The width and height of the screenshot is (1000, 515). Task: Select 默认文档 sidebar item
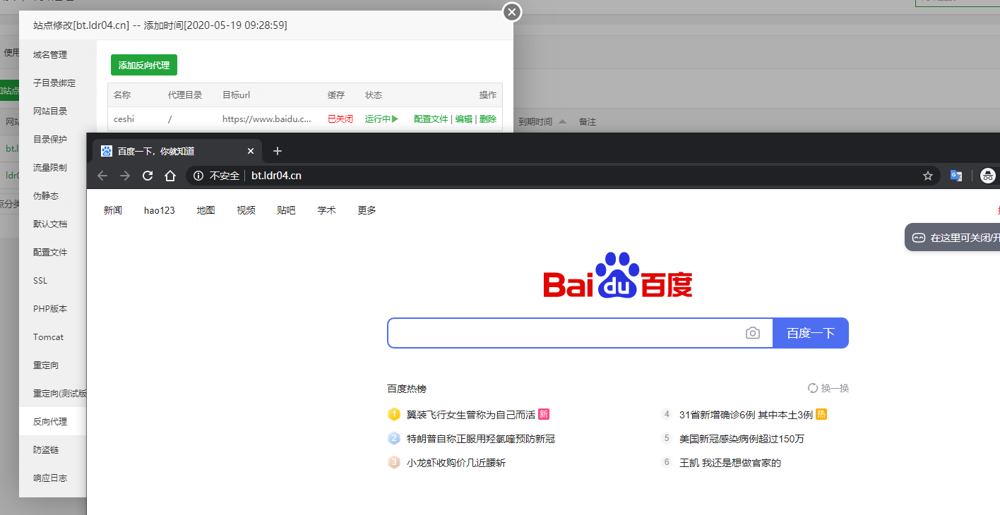[50, 224]
